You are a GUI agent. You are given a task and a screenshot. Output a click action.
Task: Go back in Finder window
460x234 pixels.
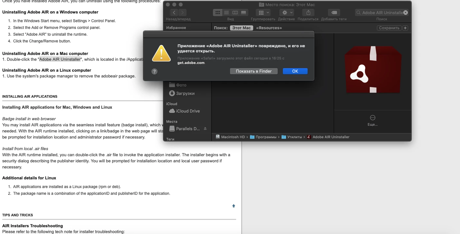tap(174, 13)
